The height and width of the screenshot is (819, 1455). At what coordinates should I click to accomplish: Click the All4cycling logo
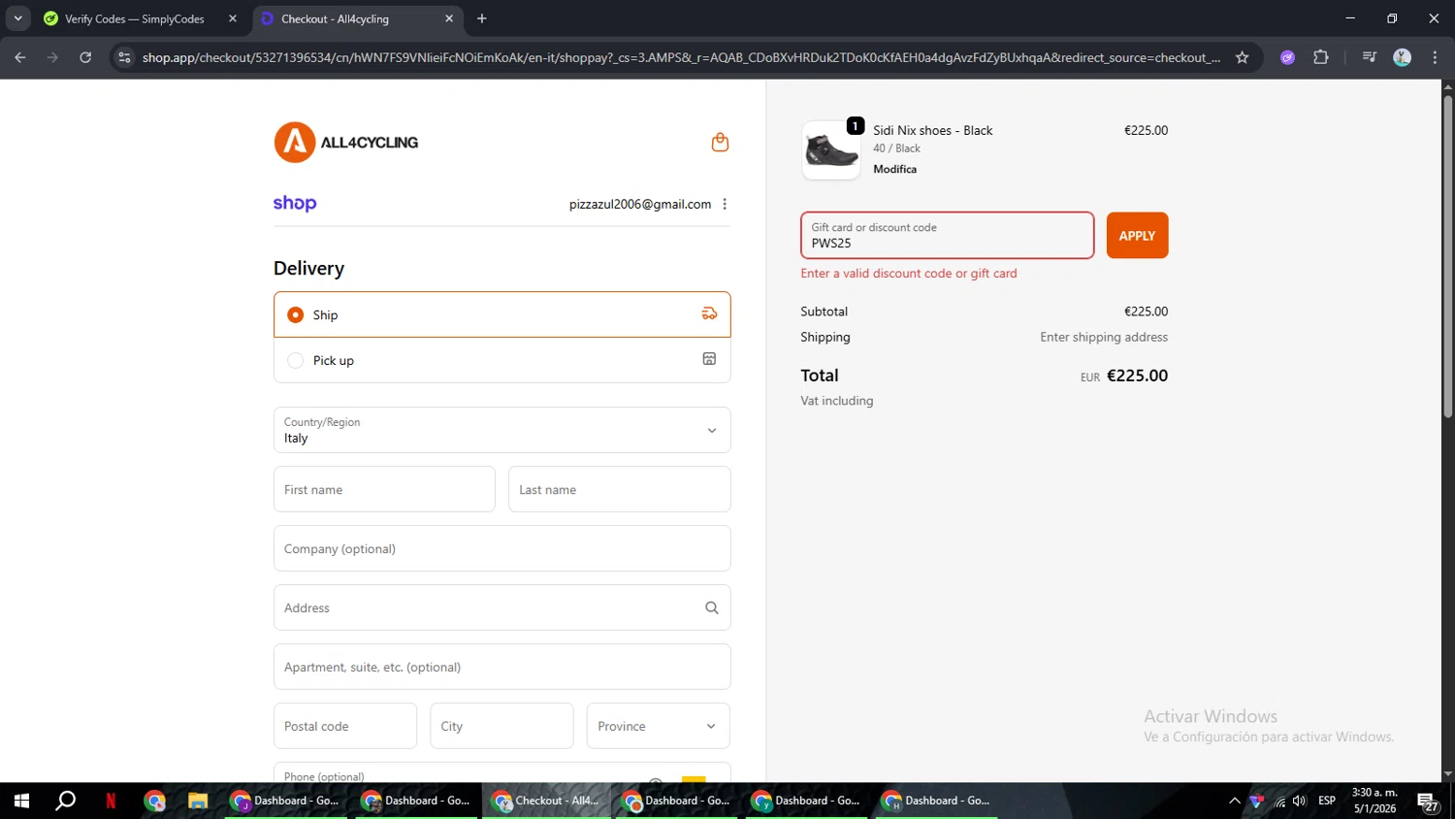pyautogui.click(x=346, y=143)
